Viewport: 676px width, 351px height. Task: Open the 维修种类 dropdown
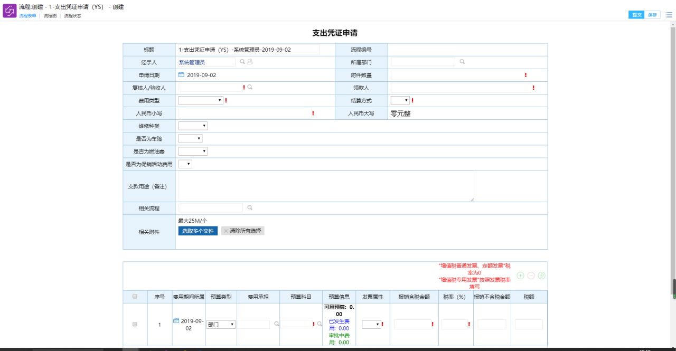193,126
